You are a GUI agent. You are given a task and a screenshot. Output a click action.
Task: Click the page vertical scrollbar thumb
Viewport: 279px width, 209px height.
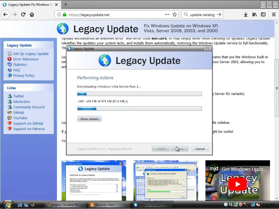pyautogui.click(x=277, y=88)
